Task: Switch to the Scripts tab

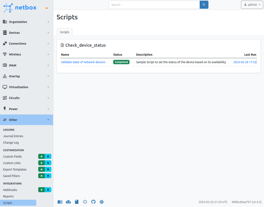Action: point(64,32)
